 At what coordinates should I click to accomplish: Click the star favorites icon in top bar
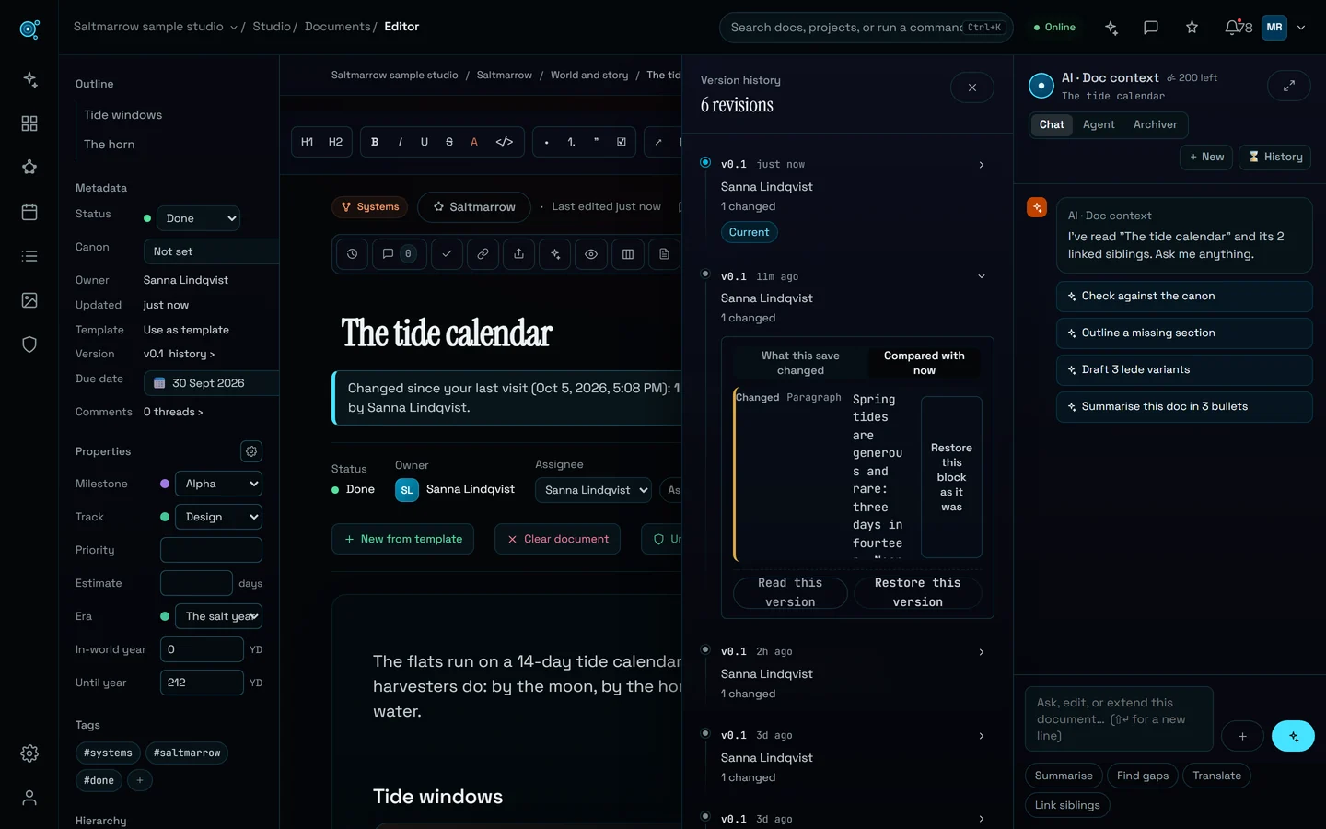click(1192, 28)
